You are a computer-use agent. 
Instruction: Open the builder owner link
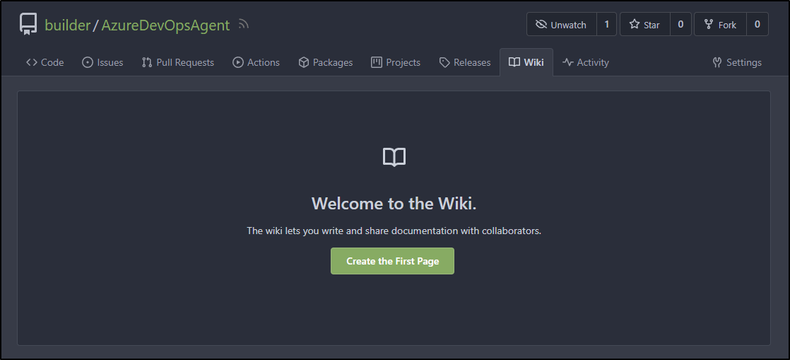[x=67, y=25]
